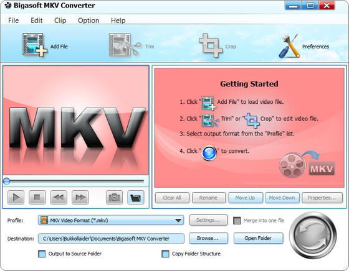The height and width of the screenshot is (271, 349).
Task: Stop playback with the stop button
Action: [x=37, y=197]
